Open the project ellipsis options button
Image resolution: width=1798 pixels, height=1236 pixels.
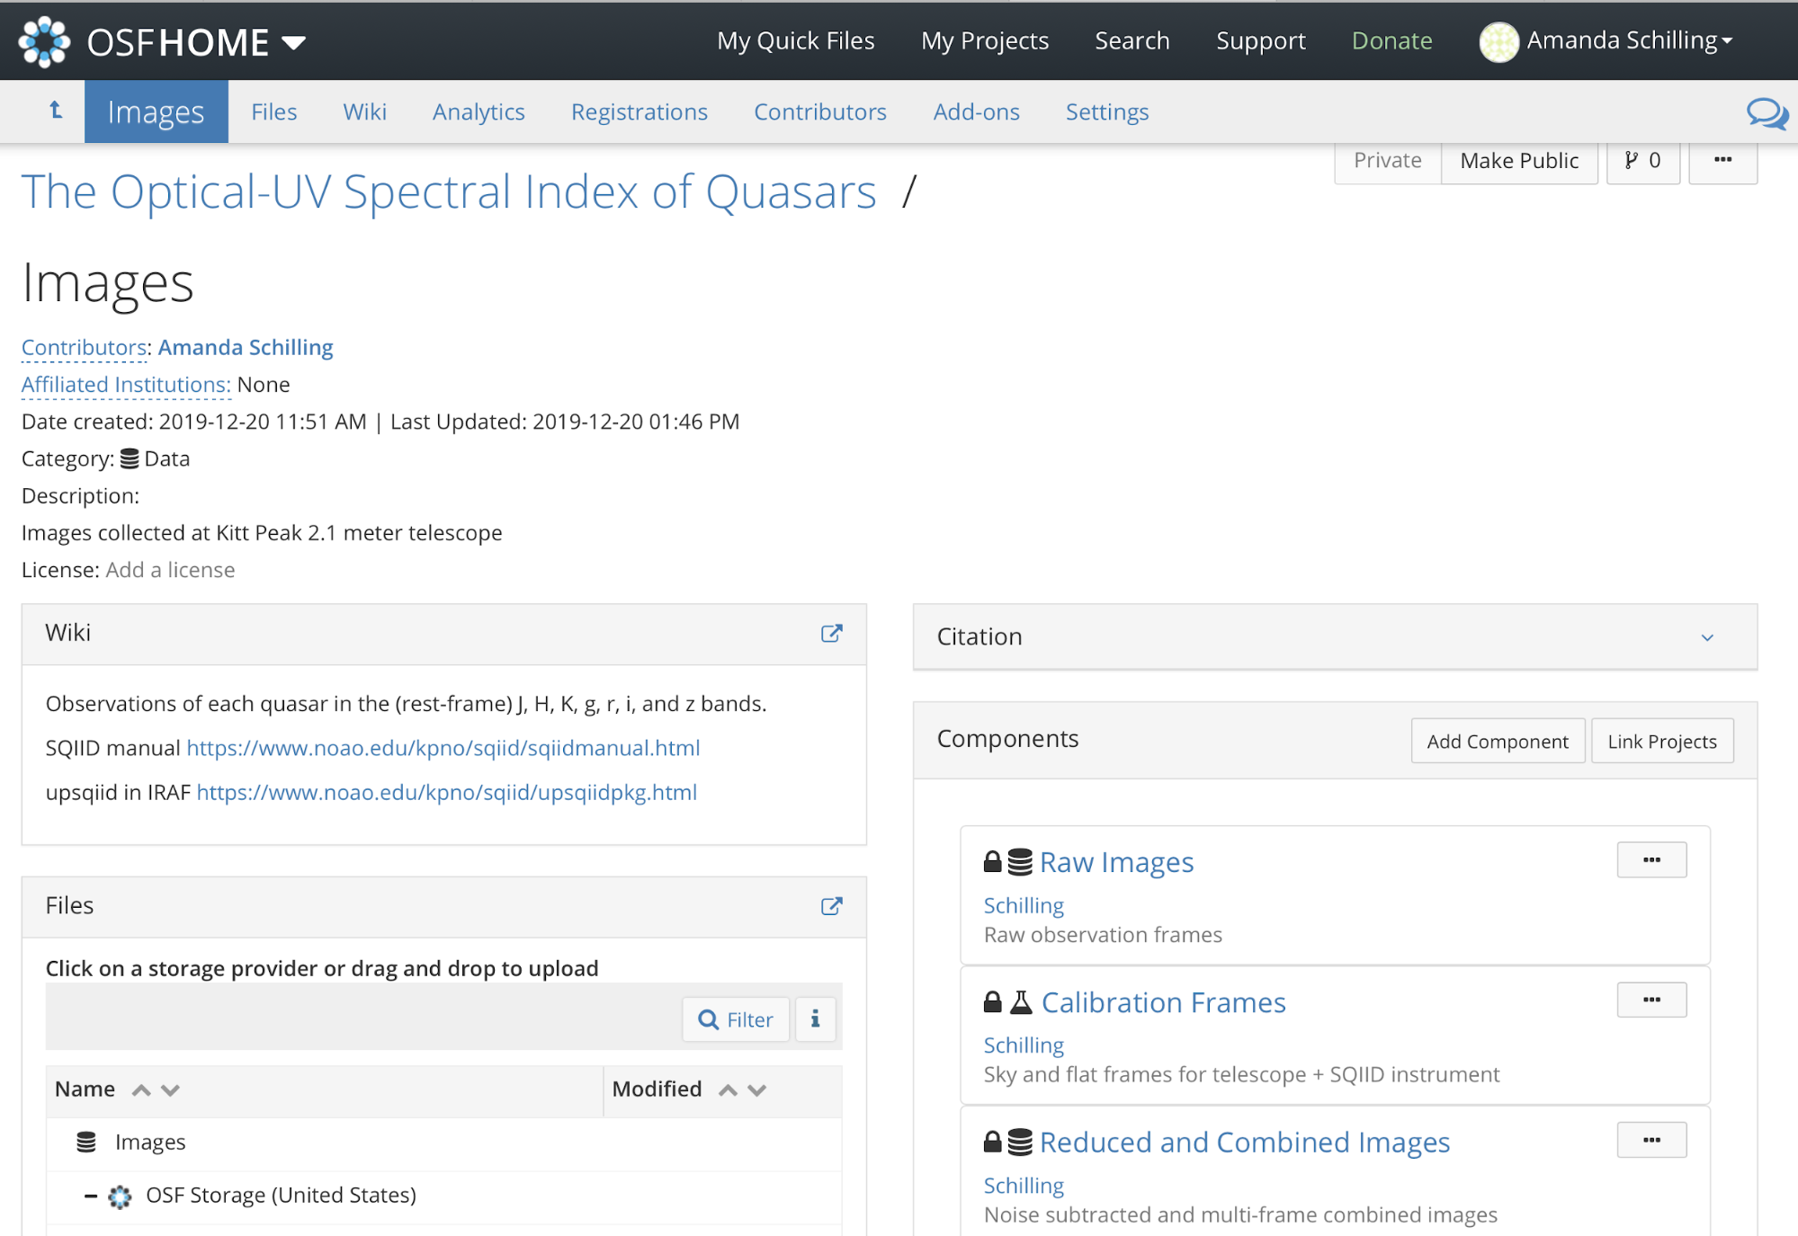(x=1722, y=161)
